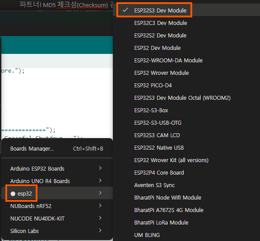Expand arrow in the esp32 row
The height and width of the screenshot is (241, 260).
pos(100,193)
